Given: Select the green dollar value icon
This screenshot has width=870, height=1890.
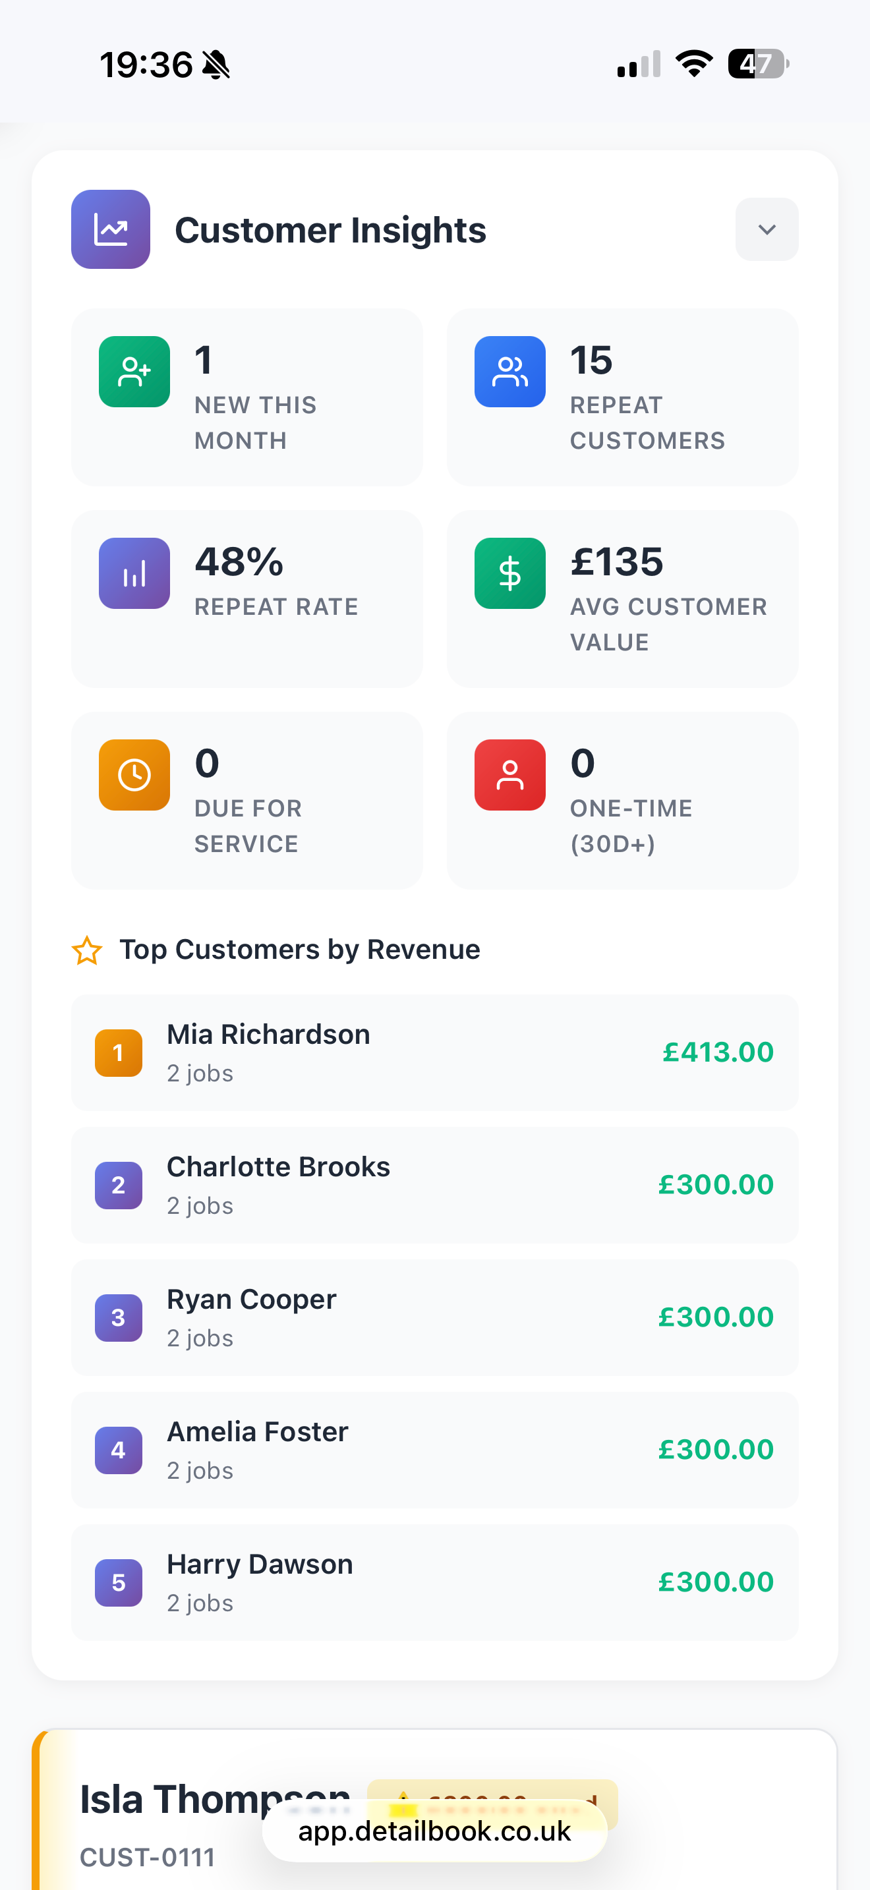Looking at the screenshot, I should click(x=509, y=573).
